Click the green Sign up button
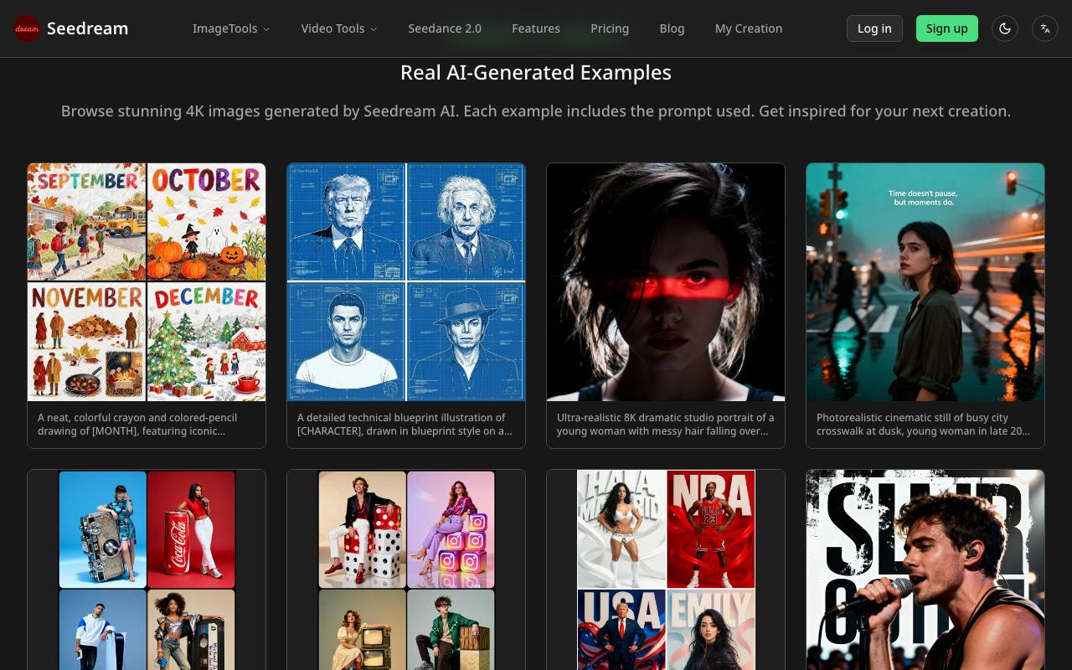This screenshot has height=670, width=1072. (947, 28)
